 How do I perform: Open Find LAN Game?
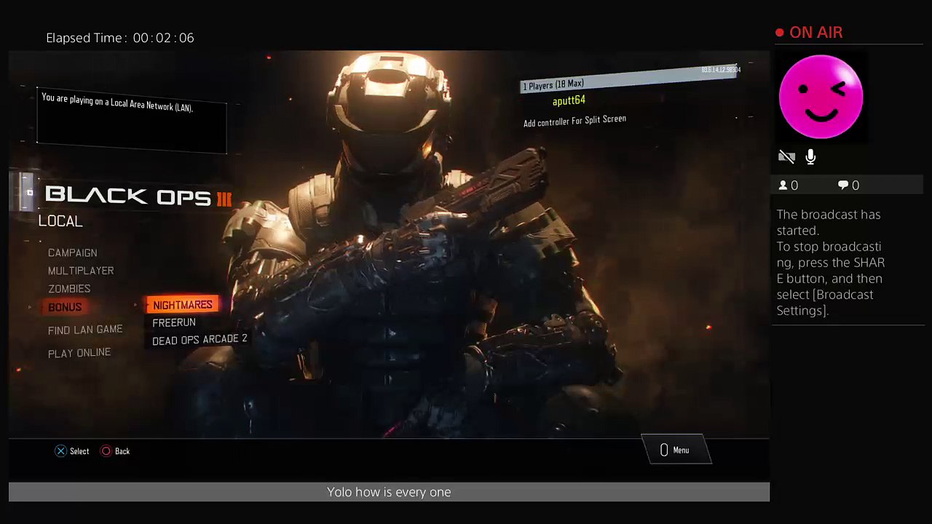click(85, 330)
